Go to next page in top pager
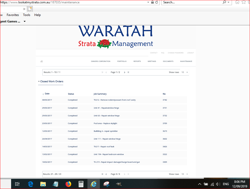 click(x=125, y=72)
